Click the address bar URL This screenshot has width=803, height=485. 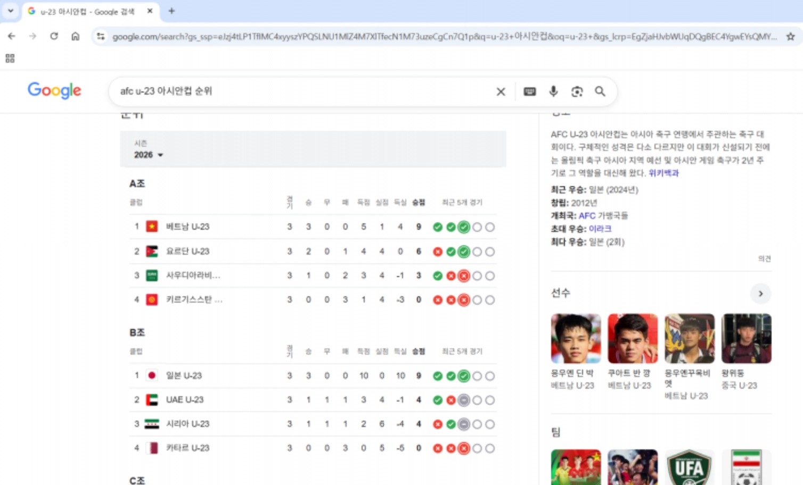pyautogui.click(x=445, y=36)
